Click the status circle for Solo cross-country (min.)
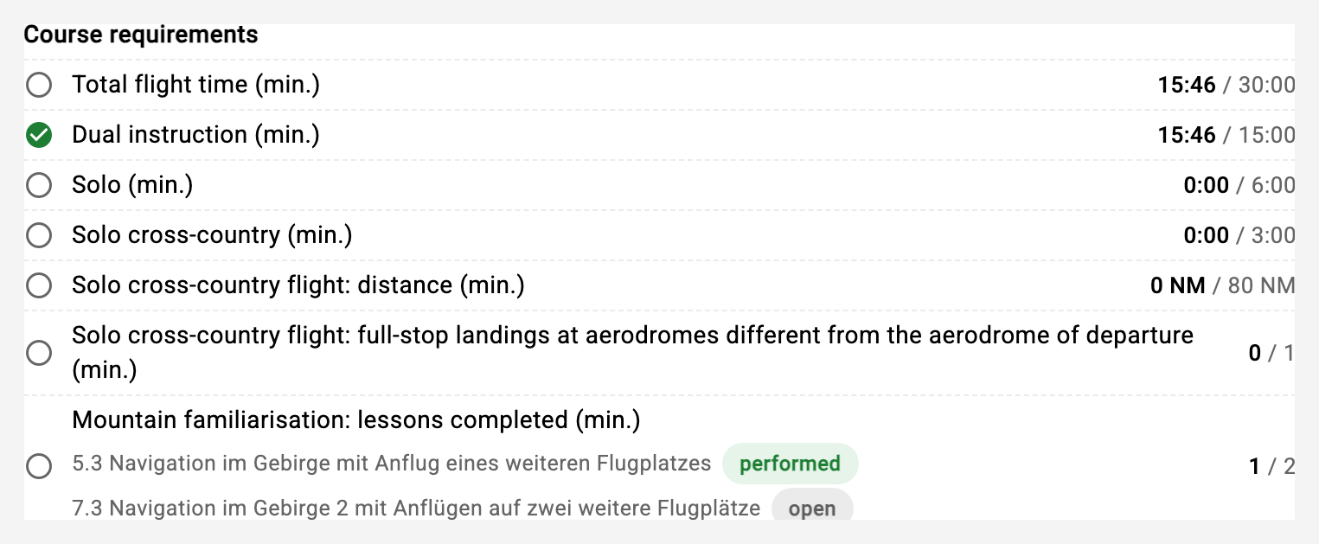 (x=39, y=236)
